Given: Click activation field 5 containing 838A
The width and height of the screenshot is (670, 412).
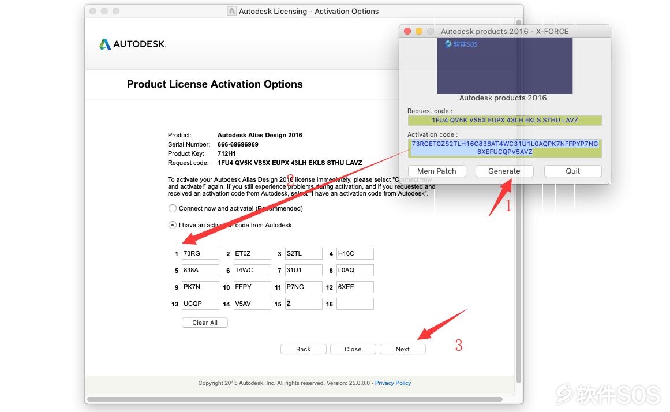Looking at the screenshot, I should point(200,270).
